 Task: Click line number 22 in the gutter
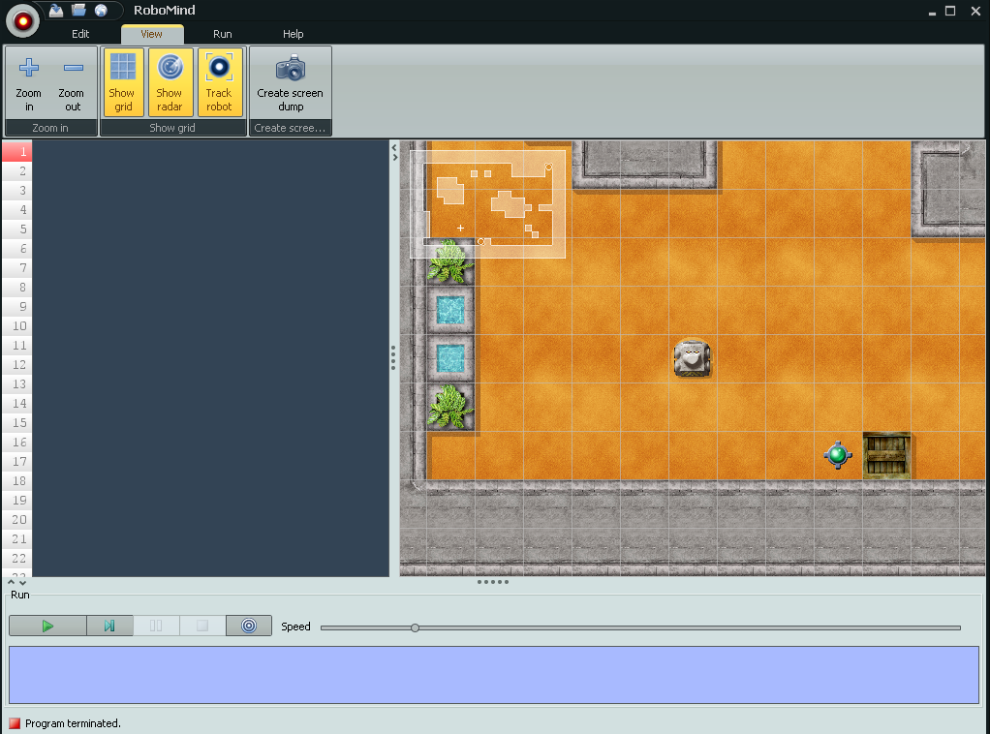tap(17, 559)
